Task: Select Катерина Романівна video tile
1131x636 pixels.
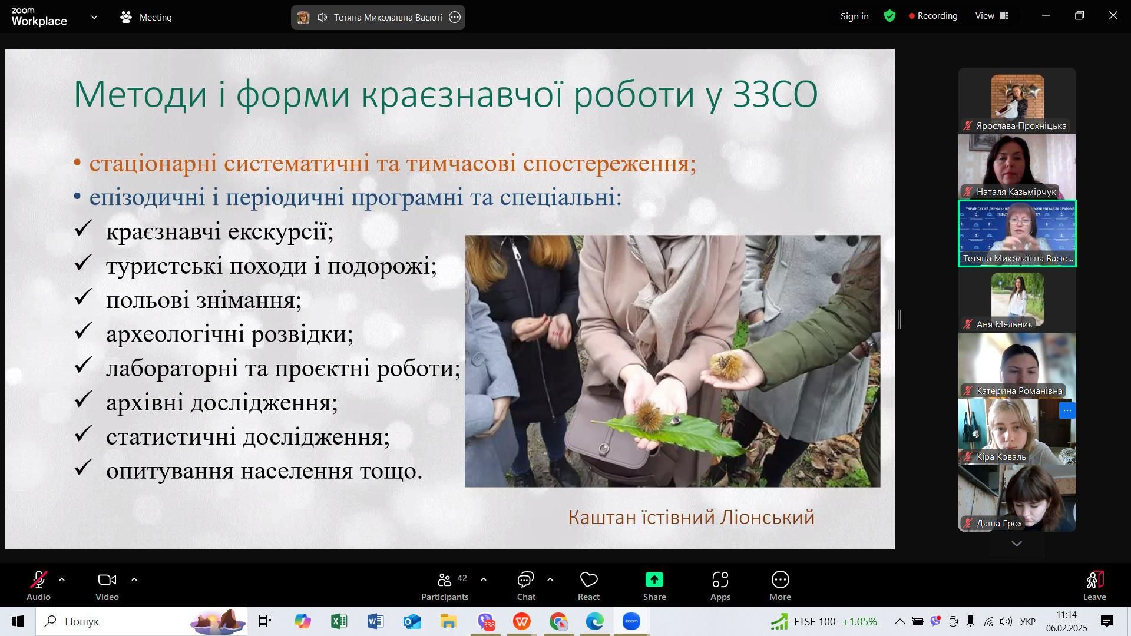Action: [x=1017, y=366]
